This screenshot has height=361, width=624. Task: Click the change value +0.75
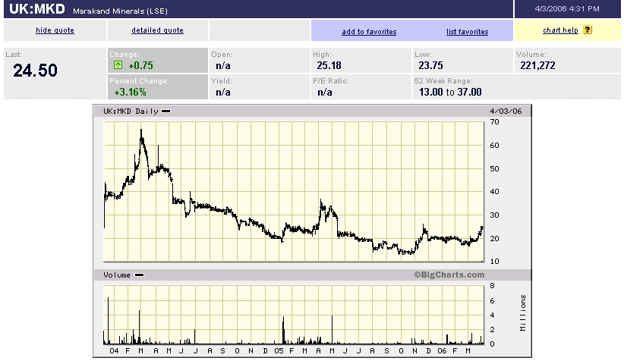tap(141, 65)
